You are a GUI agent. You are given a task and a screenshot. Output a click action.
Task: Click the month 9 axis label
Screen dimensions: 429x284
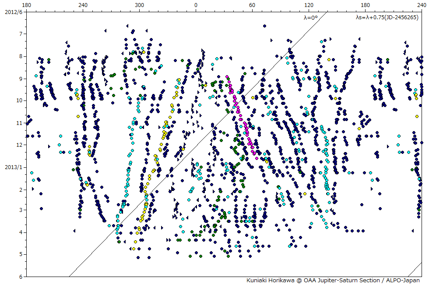point(21,79)
